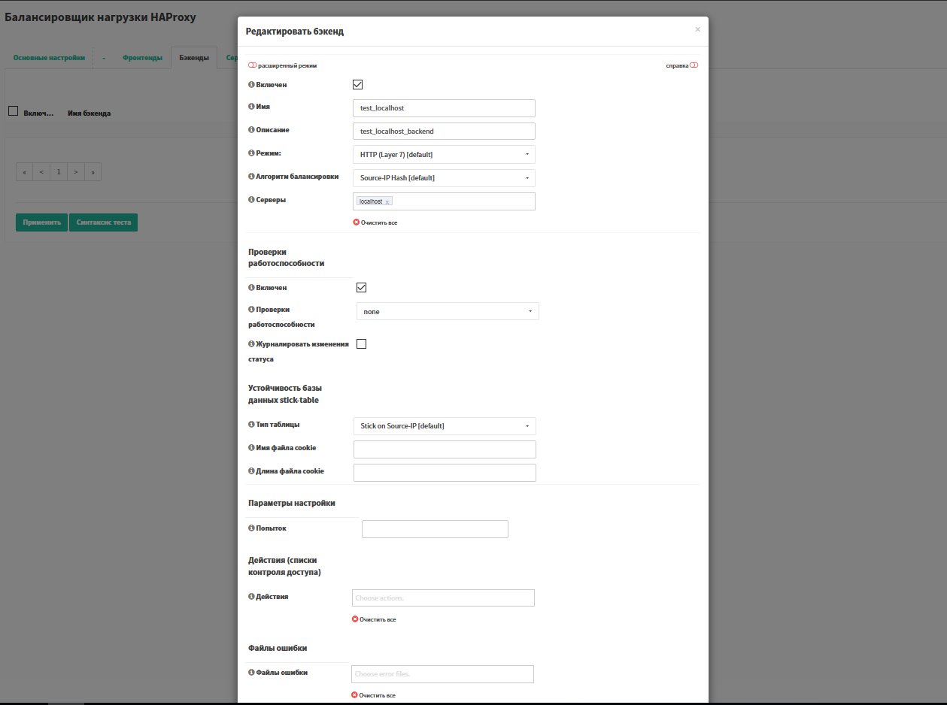Screen dimensions: 947x705
Task: Click "Очистить все" clear icon under Серверы
Action: [354, 222]
